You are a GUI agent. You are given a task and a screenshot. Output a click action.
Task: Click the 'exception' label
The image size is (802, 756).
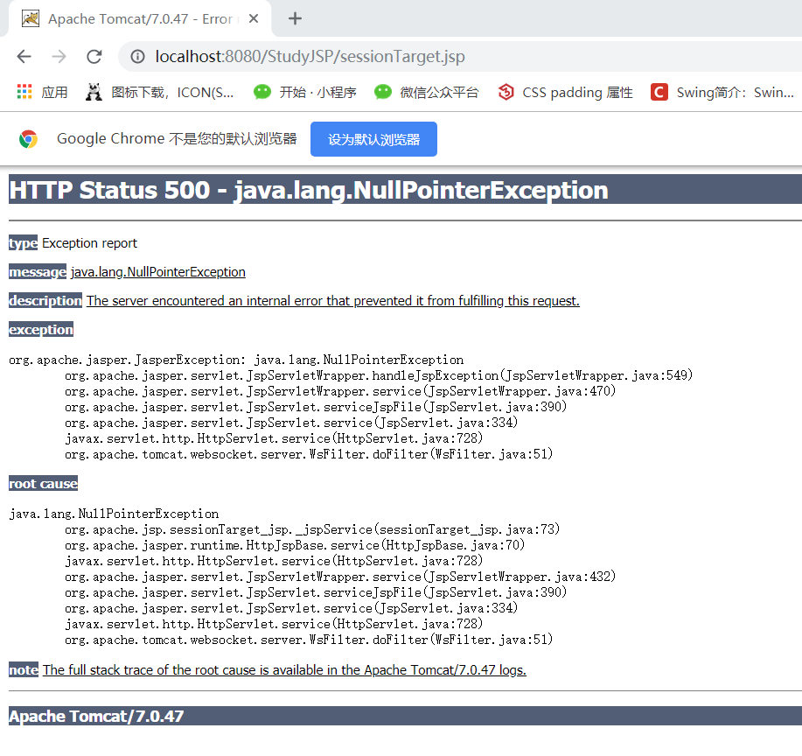(41, 330)
